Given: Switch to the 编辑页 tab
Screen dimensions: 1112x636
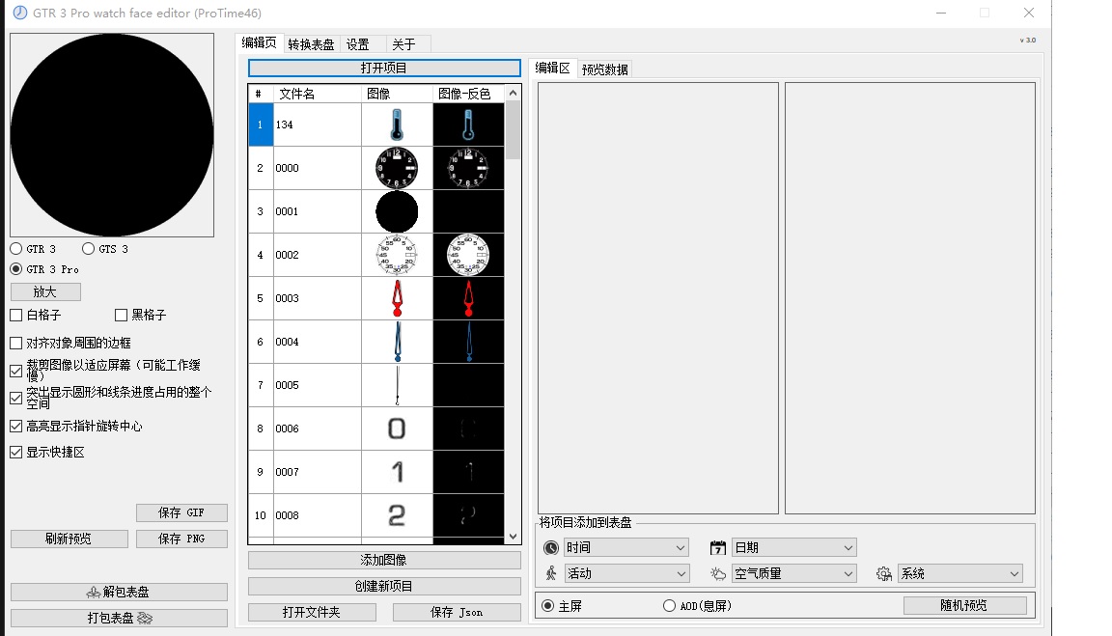Looking at the screenshot, I should click(x=259, y=43).
